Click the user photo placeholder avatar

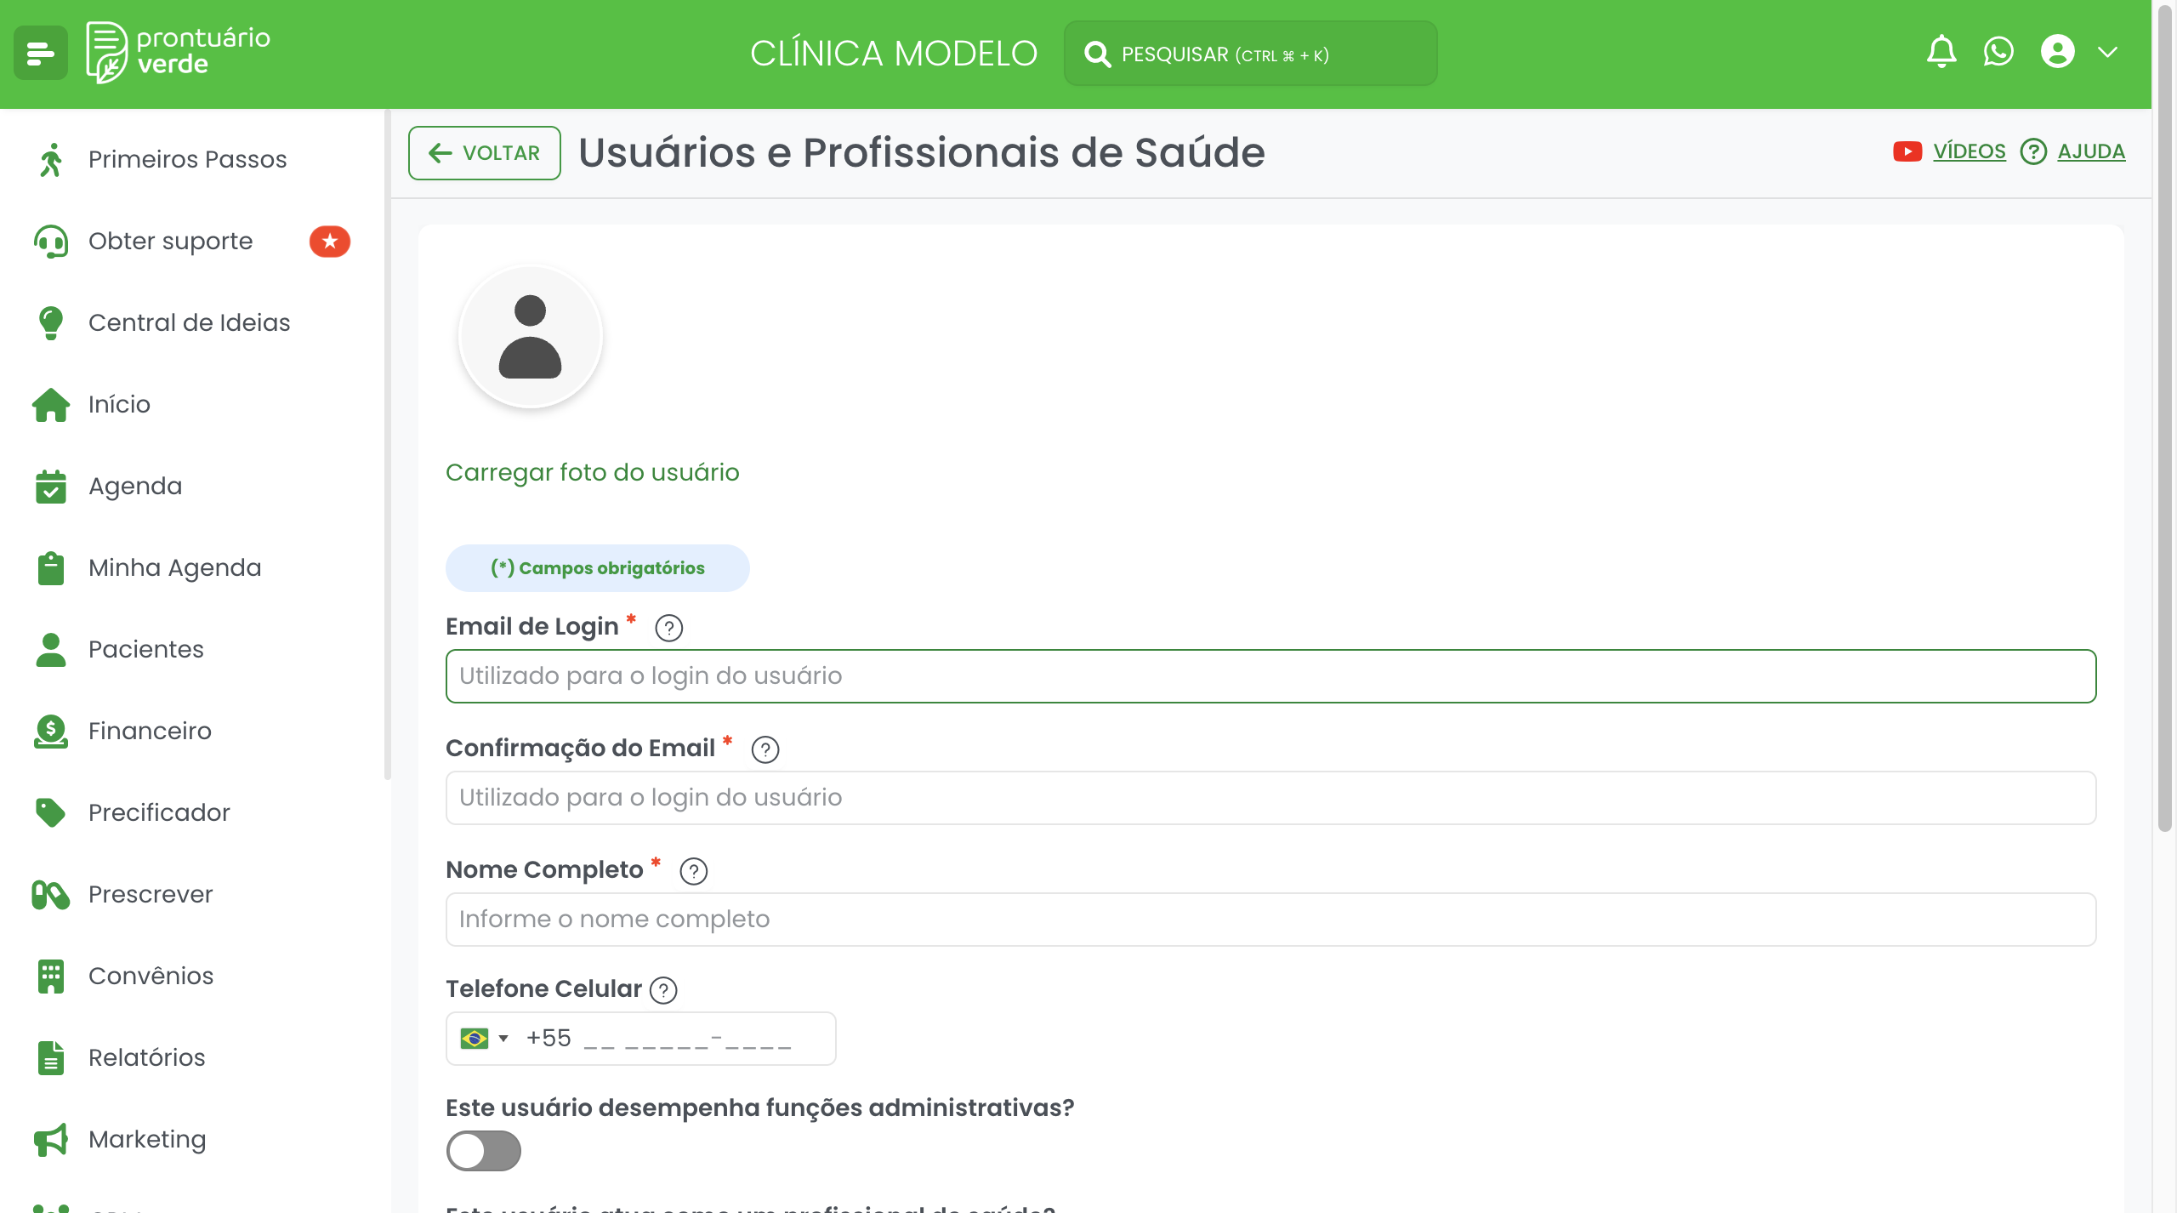[531, 336]
